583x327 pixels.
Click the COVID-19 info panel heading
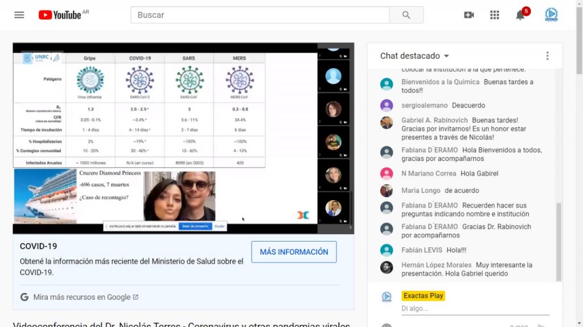38,246
